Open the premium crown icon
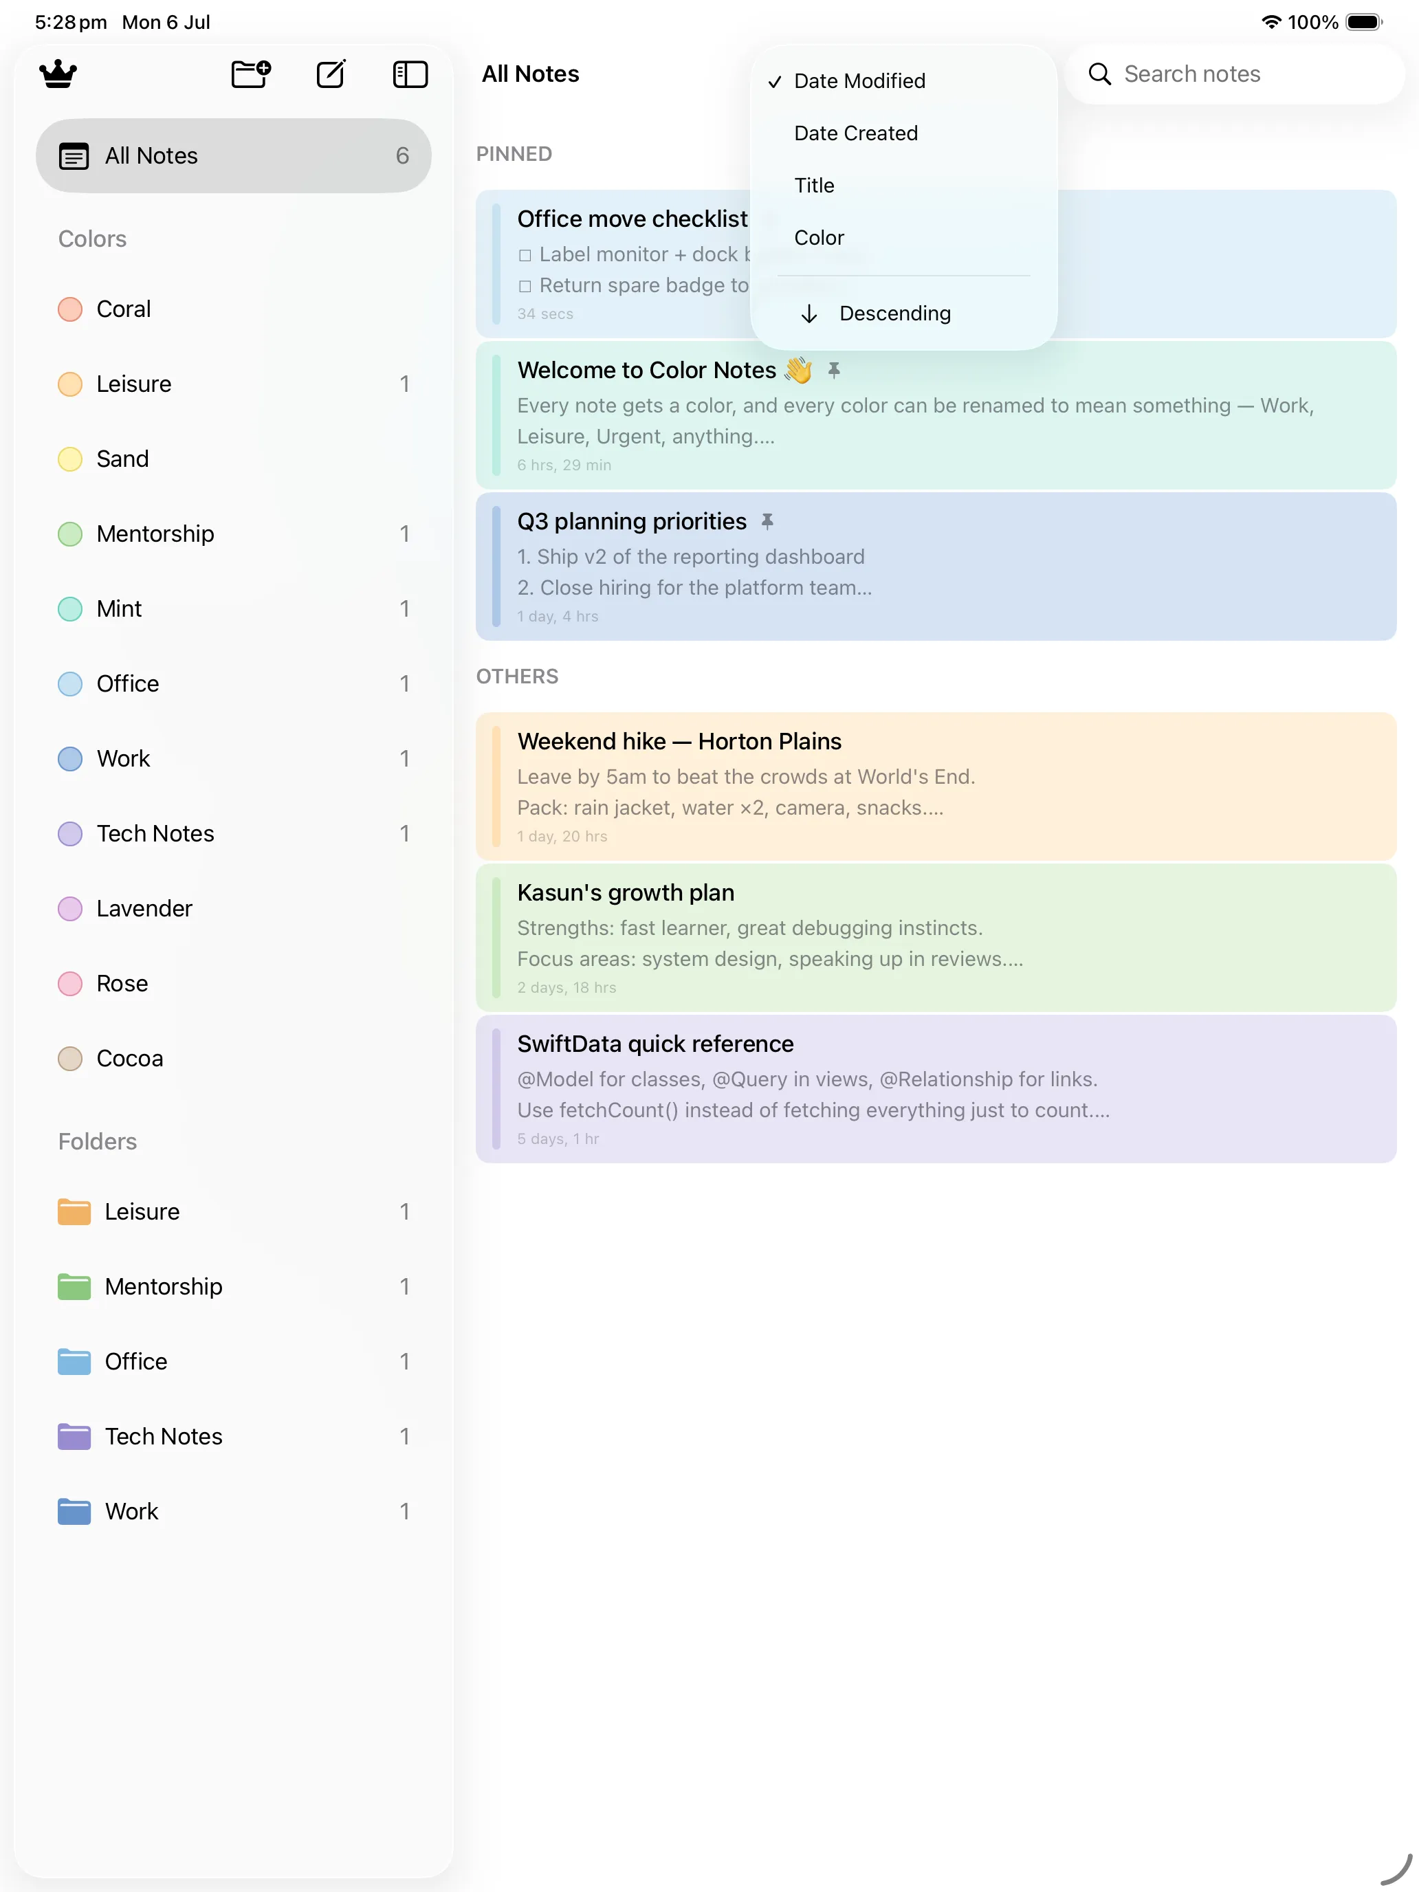This screenshot has width=1419, height=1892. point(58,74)
